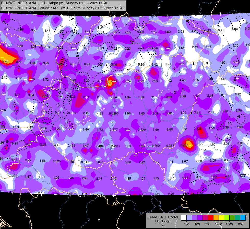Click the yellow LCL peak beside 0.950

190,145
